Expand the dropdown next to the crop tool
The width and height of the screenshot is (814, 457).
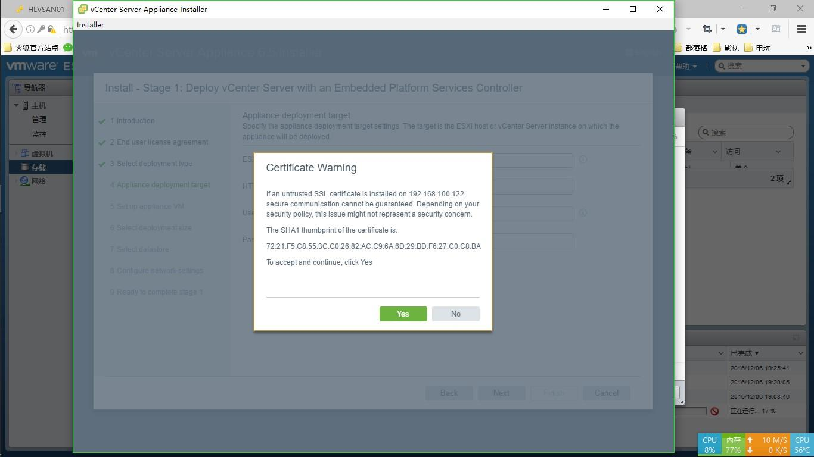(x=723, y=29)
